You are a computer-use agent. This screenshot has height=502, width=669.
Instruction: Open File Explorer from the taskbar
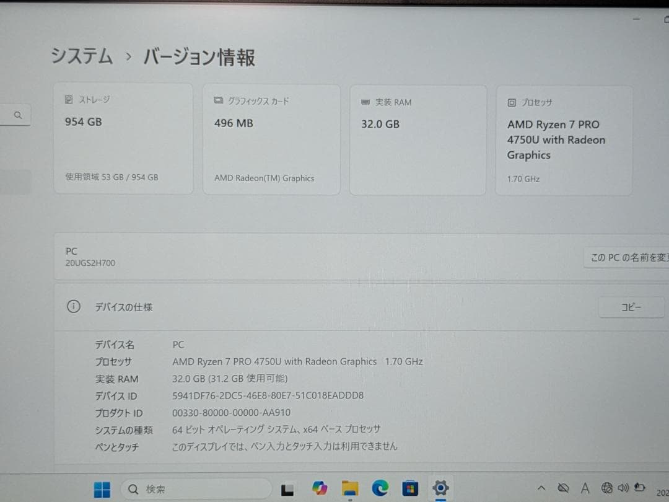point(349,488)
